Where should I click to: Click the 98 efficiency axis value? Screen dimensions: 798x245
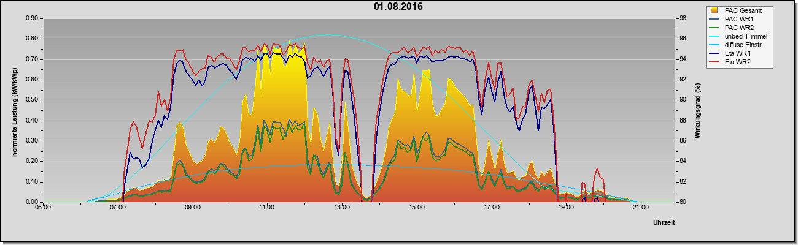point(683,18)
